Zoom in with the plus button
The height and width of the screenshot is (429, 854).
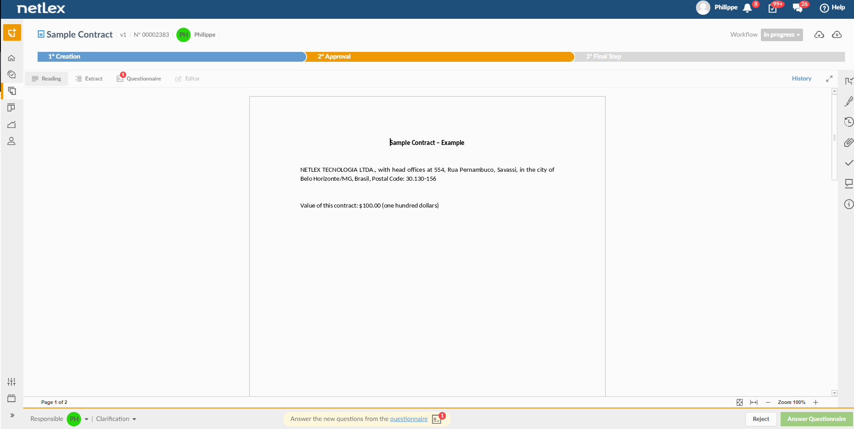click(x=816, y=403)
